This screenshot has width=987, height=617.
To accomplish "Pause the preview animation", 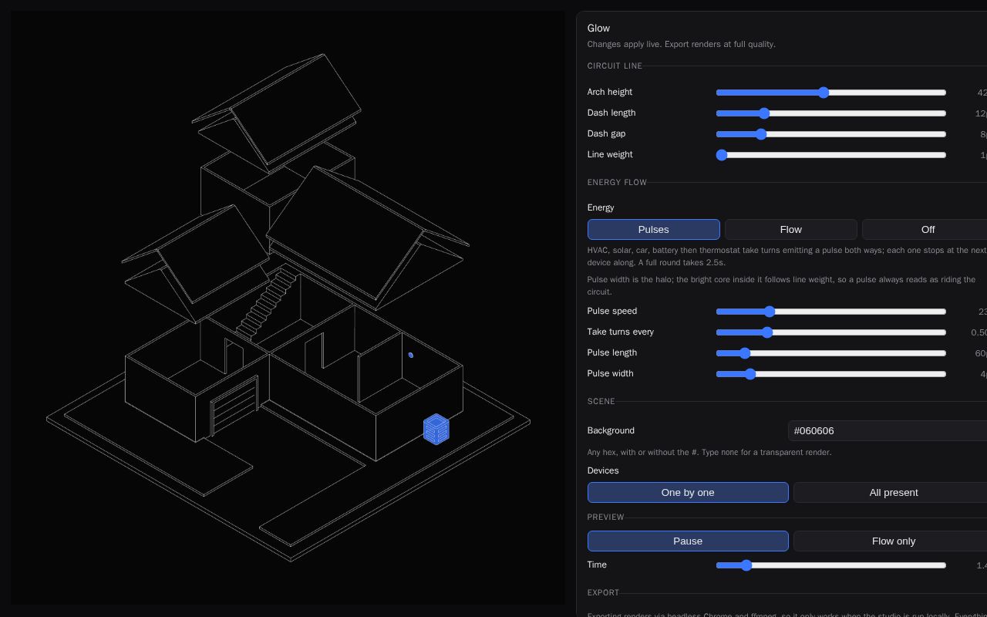I will [688, 541].
